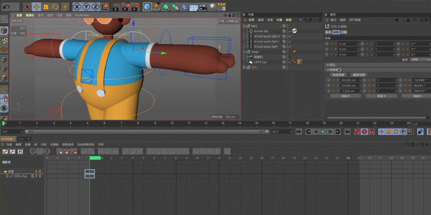This screenshot has width=431, height=215.
Task: Switch to the 基本 attribute tab
Action: [329, 32]
